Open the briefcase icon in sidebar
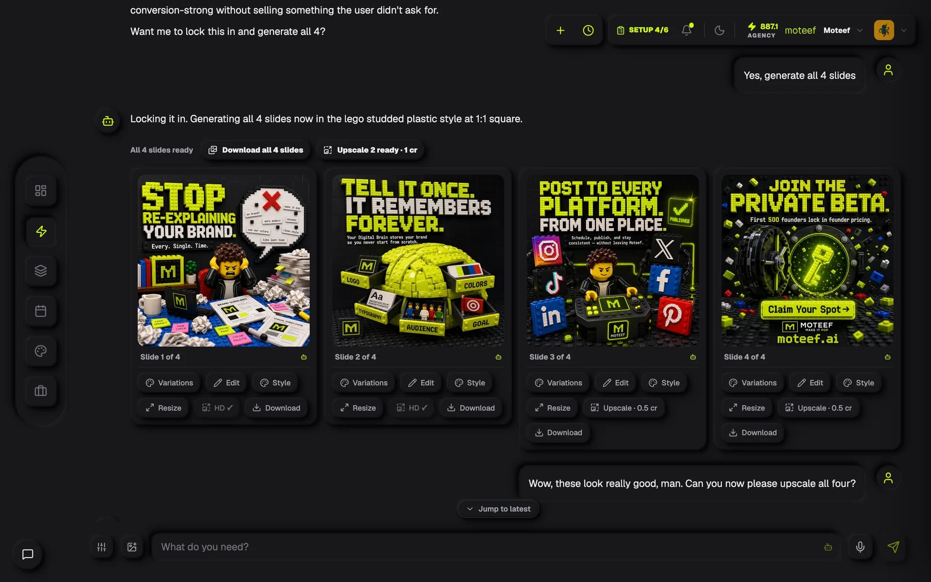 tap(41, 391)
